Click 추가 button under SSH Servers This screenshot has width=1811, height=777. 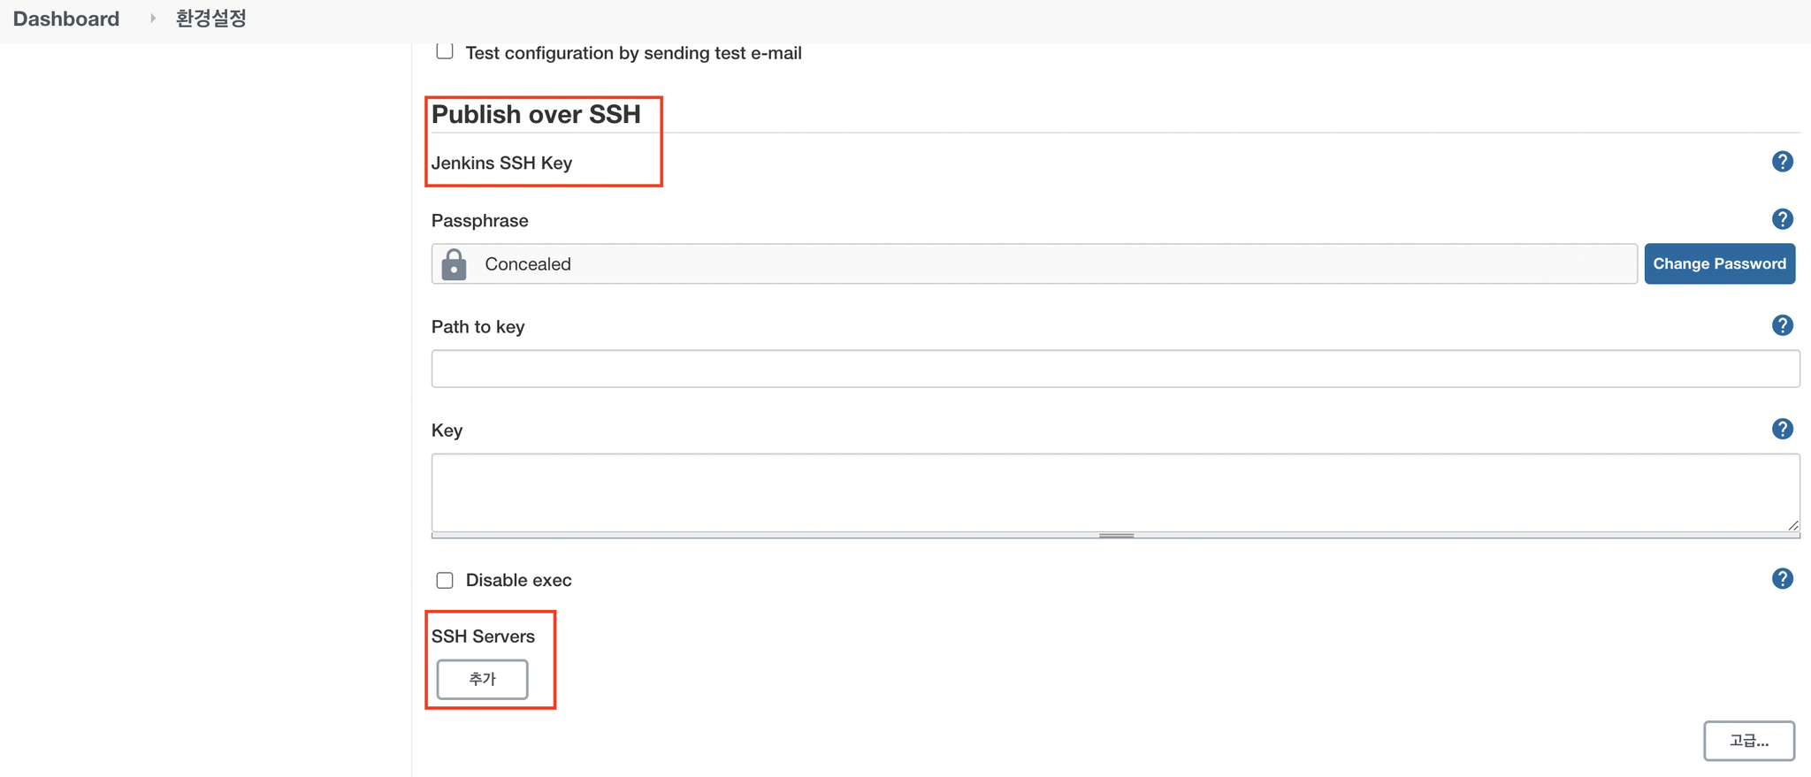click(482, 679)
